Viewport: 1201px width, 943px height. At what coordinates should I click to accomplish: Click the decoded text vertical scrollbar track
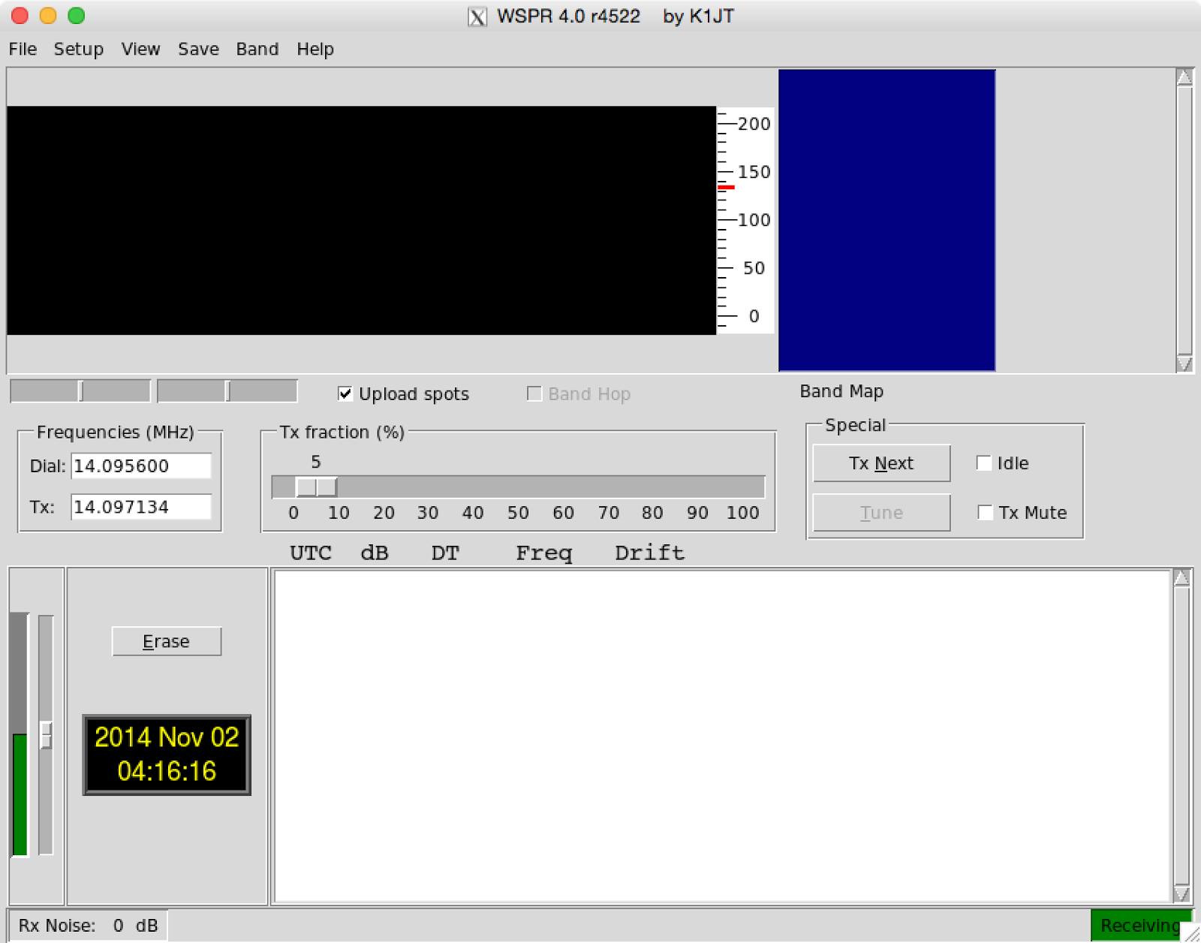point(1181,736)
